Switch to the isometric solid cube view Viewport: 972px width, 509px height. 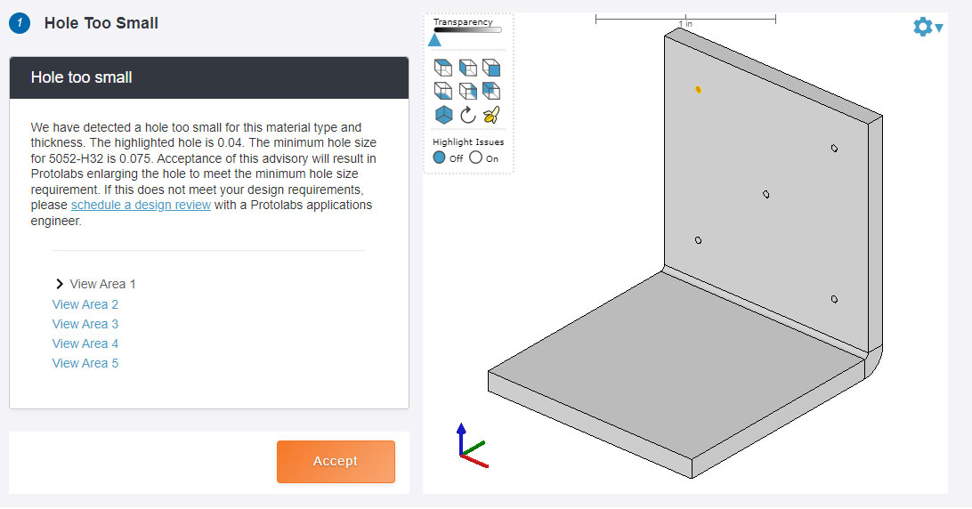[443, 115]
